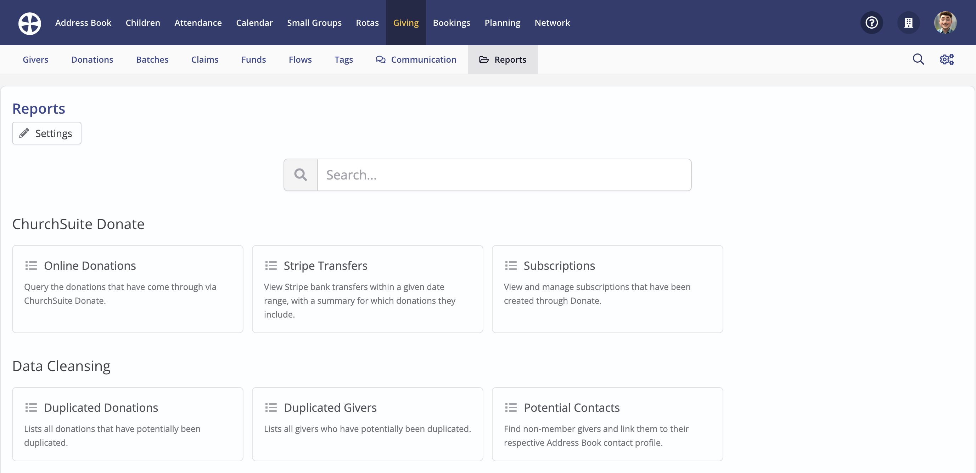Open the Giving module settings gears icon
Screen dimensions: 976x473
point(947,59)
